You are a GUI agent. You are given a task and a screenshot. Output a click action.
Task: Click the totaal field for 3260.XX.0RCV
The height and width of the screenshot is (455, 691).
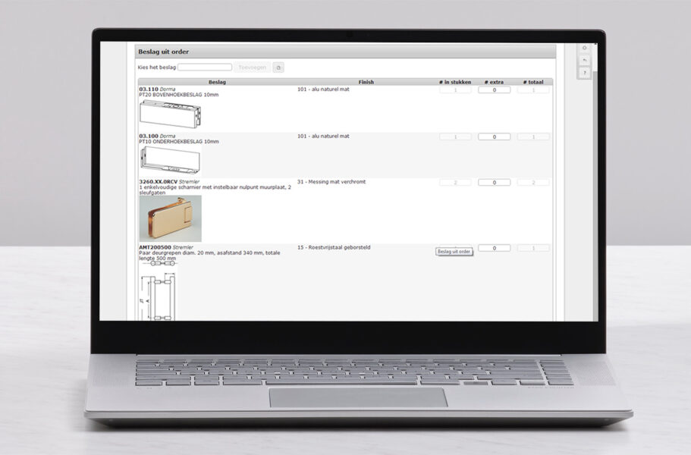click(533, 182)
